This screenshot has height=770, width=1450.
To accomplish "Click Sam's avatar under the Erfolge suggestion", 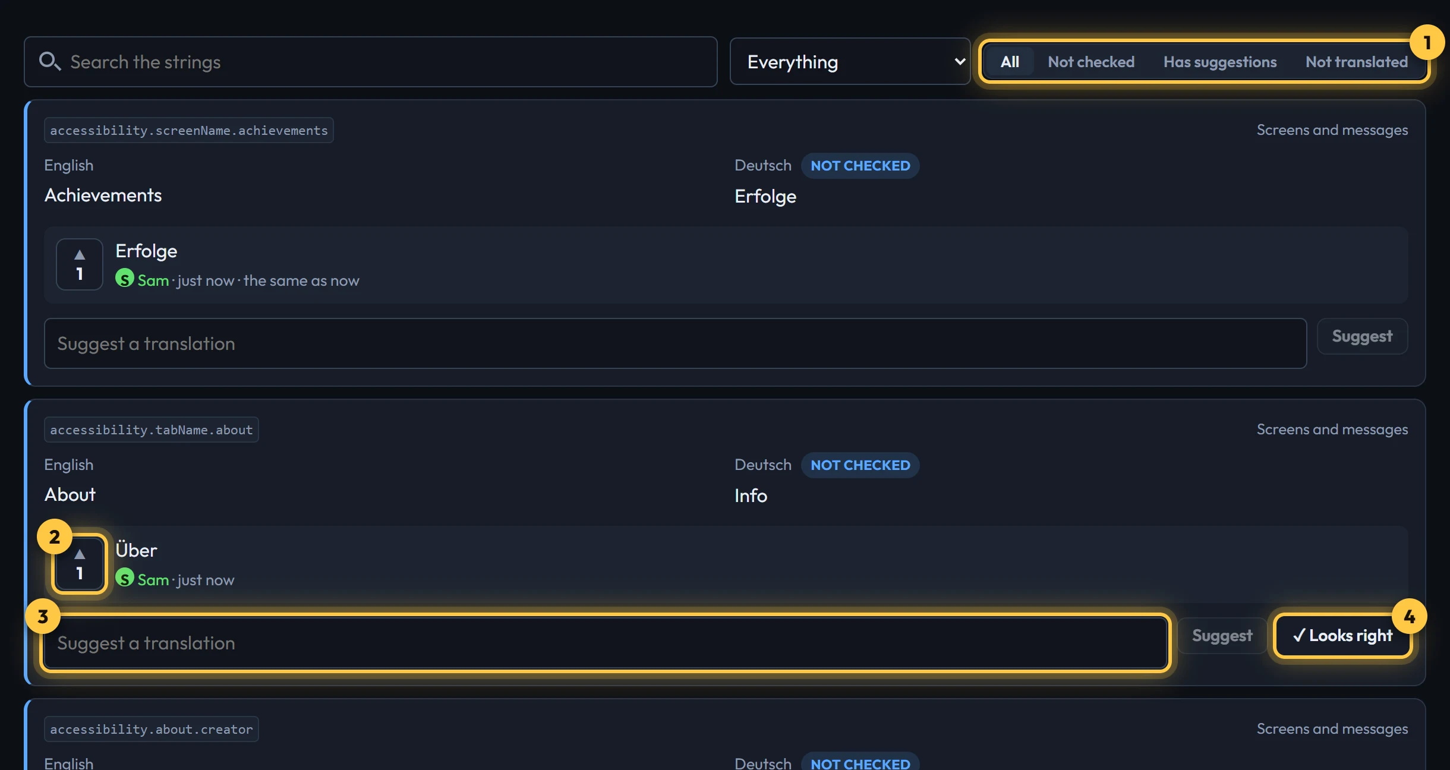I will coord(124,279).
